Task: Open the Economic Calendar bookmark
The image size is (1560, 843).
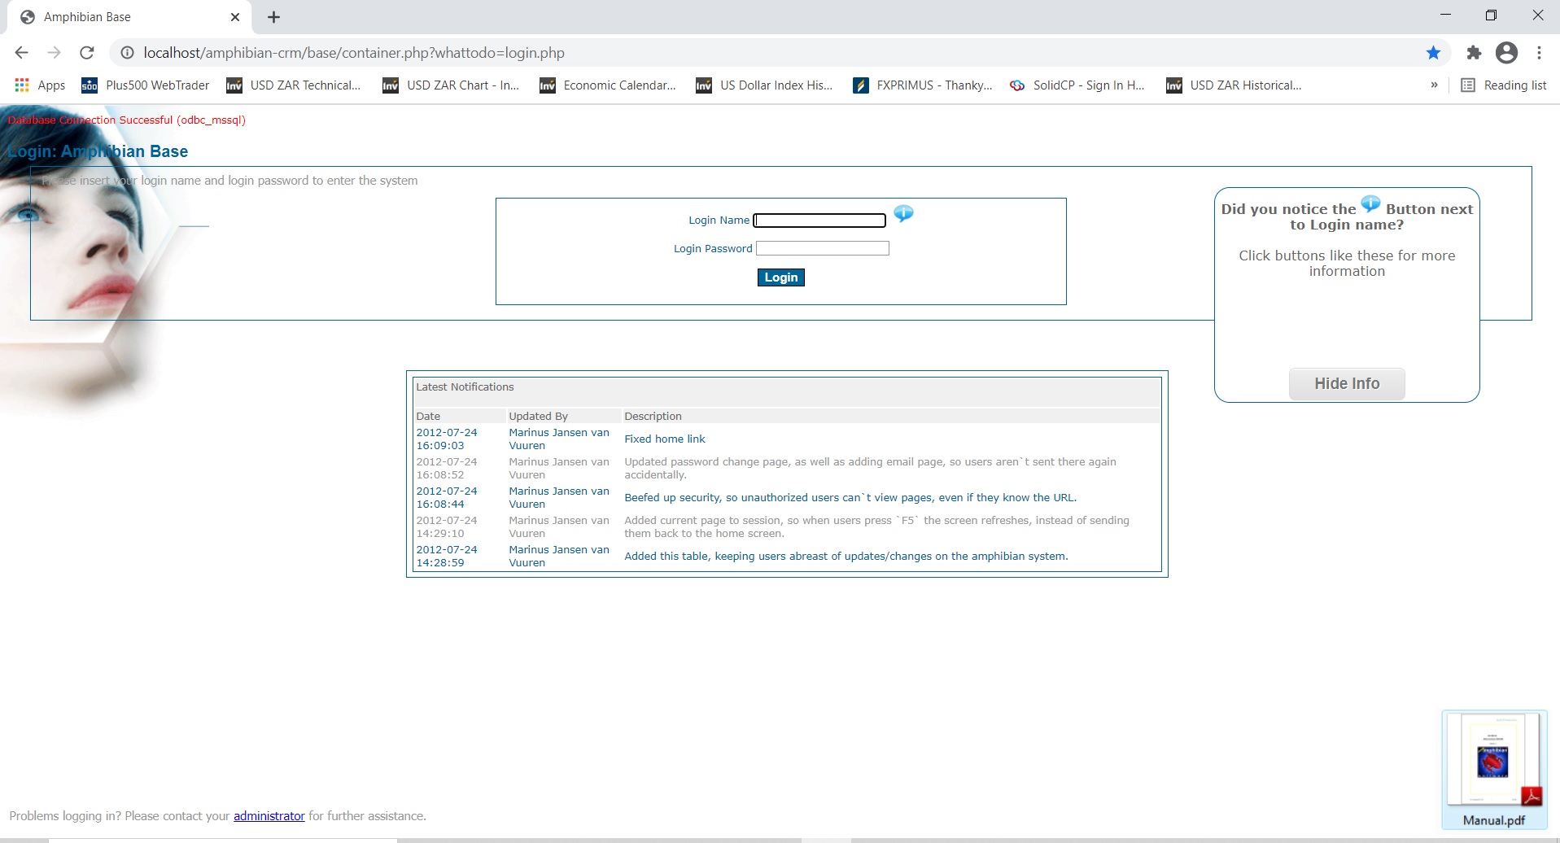Action: tap(608, 85)
